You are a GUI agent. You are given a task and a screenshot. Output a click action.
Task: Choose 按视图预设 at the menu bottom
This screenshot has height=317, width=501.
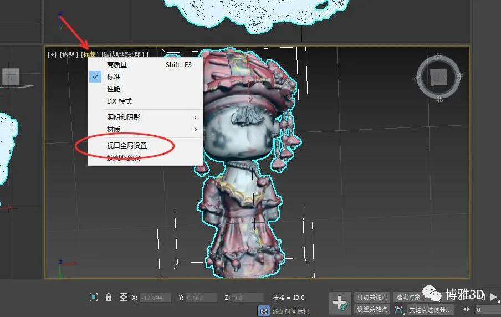(x=145, y=157)
